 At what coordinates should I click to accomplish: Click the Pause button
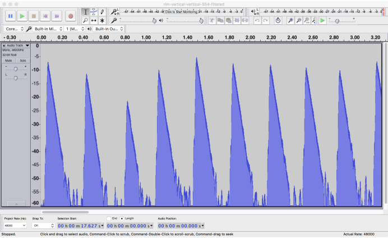[10, 16]
